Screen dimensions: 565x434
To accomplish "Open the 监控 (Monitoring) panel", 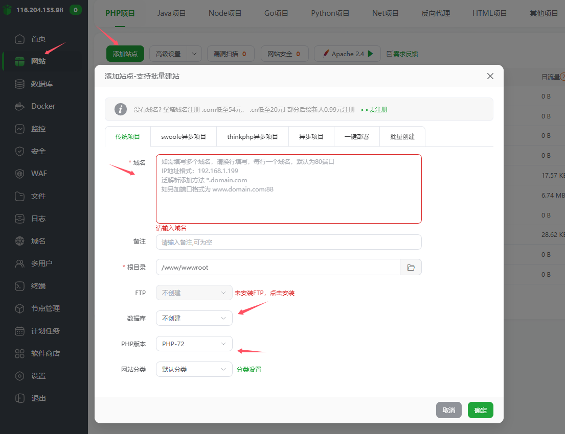I will (x=38, y=128).
